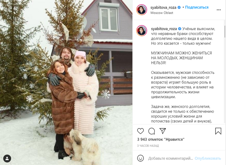Open the three-dot more options menu
Screen dimensions: 226x165
219,10
